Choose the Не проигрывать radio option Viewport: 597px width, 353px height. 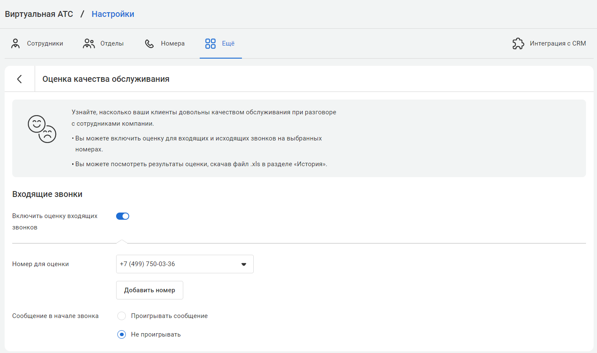point(122,334)
